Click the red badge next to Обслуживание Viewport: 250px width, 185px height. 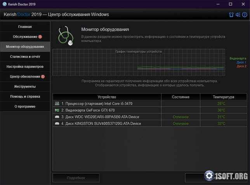tap(40, 36)
